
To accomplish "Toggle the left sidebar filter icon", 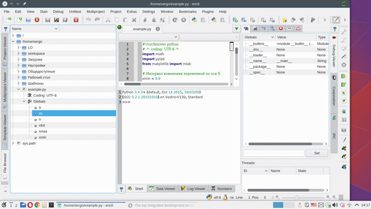I will [6, 29].
